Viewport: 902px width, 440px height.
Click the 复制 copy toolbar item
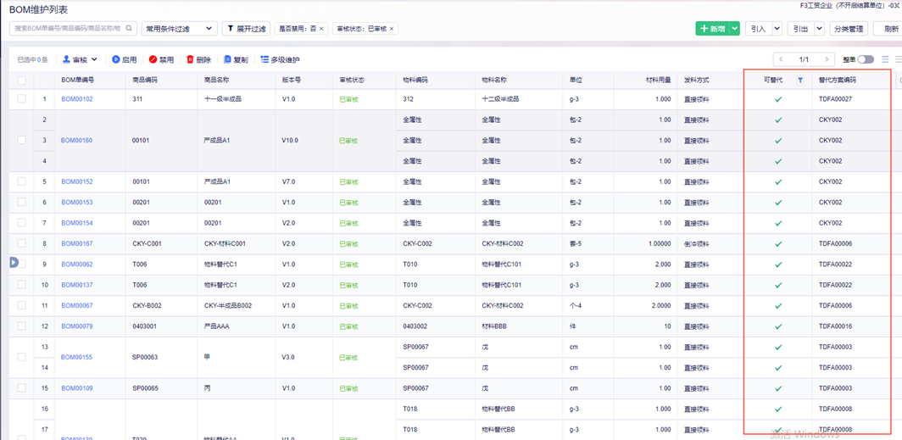[236, 59]
